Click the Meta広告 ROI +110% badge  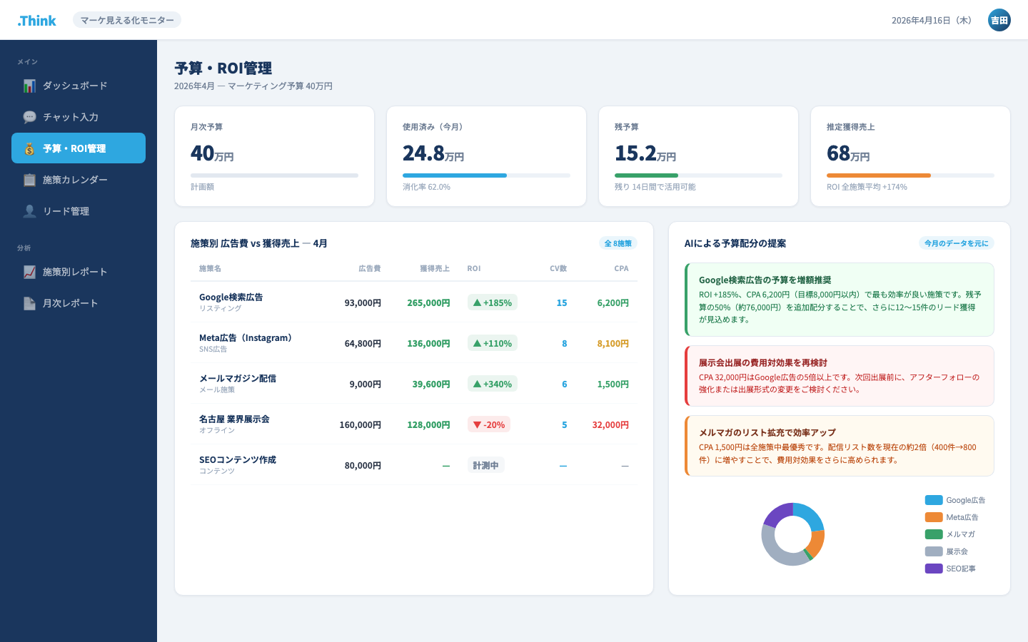pos(493,343)
